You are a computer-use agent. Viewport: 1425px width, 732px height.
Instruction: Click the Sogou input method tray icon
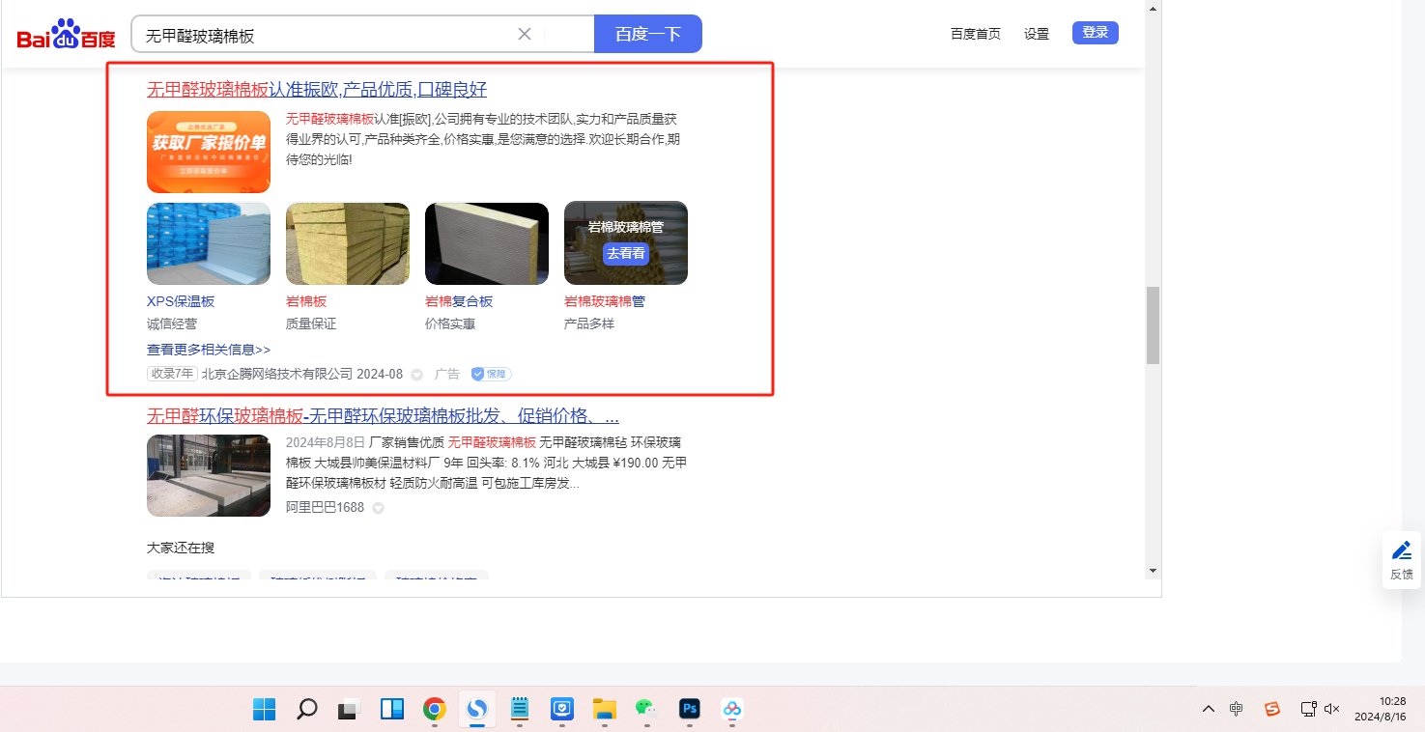click(1272, 709)
